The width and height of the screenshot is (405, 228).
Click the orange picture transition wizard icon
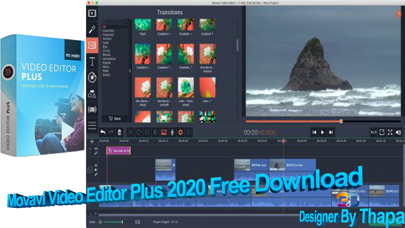164,132
